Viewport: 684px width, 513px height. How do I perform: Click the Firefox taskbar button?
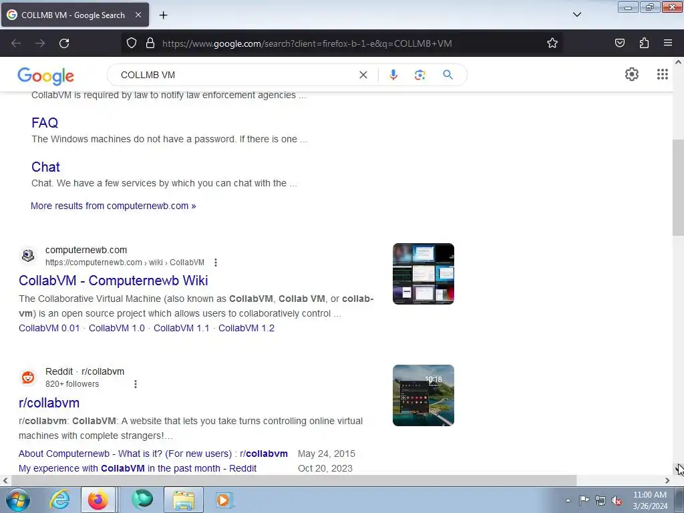tap(98, 500)
